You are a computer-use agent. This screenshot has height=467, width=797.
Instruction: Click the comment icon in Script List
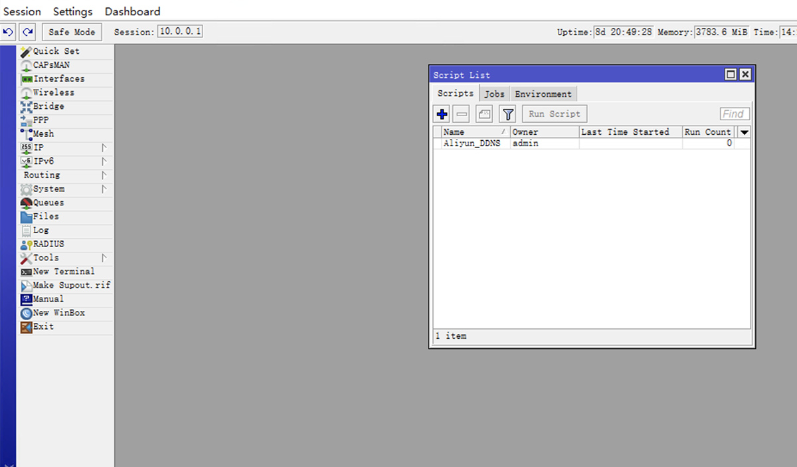point(484,114)
